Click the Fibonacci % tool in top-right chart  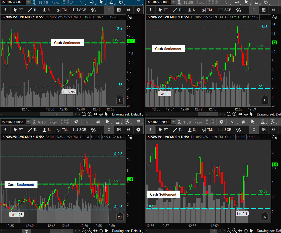point(238,10)
